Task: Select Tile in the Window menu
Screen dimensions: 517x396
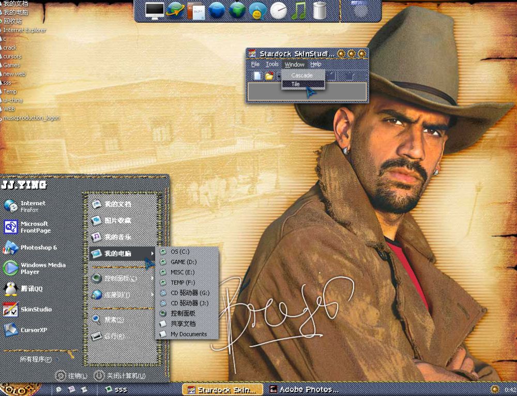Action: point(296,84)
